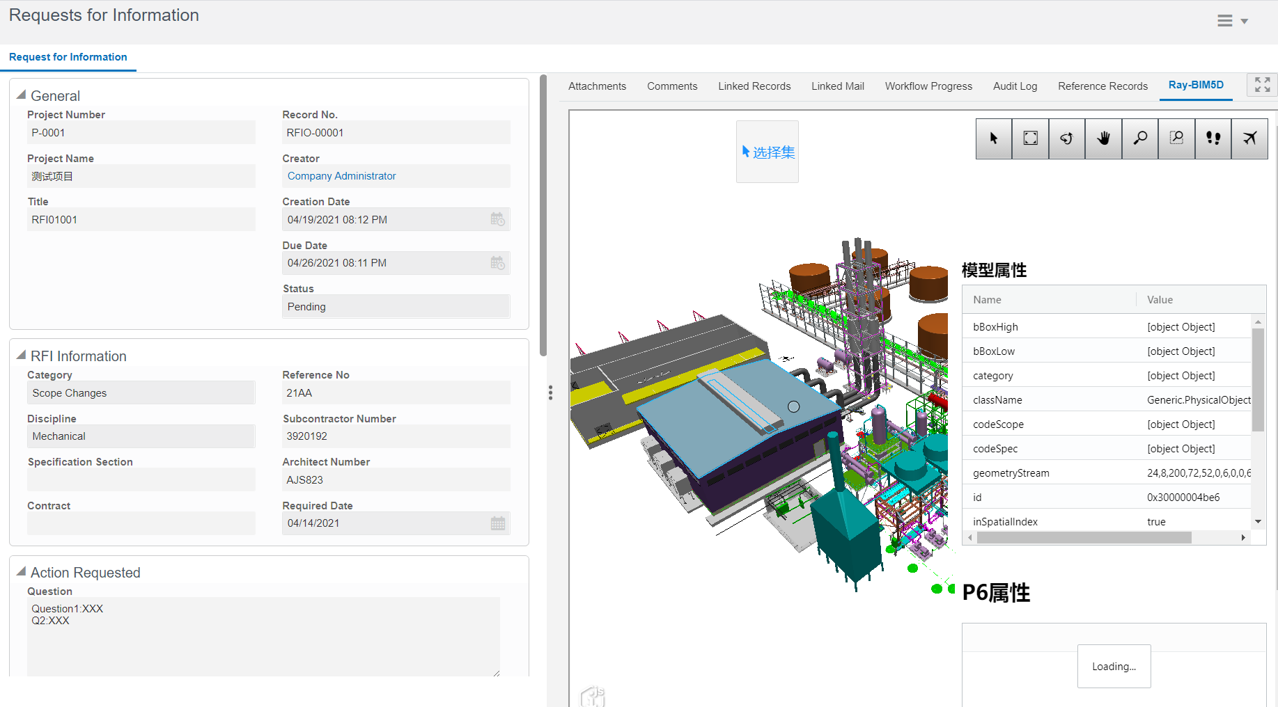Screen dimensions: 1278x707
Task: Open the Workflow Progress tab
Action: [928, 86]
